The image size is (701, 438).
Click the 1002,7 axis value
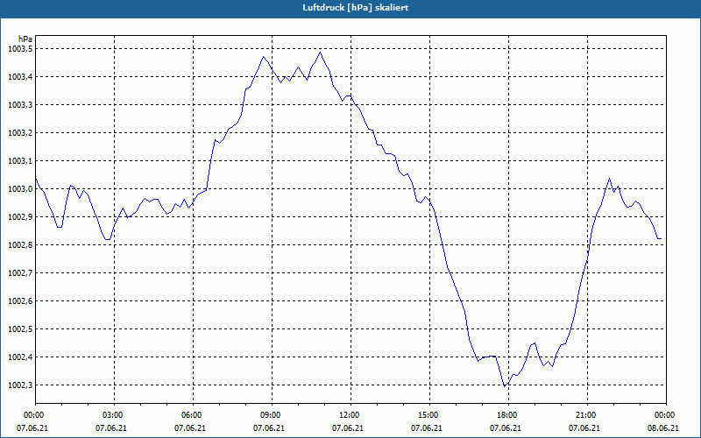[x=20, y=273]
